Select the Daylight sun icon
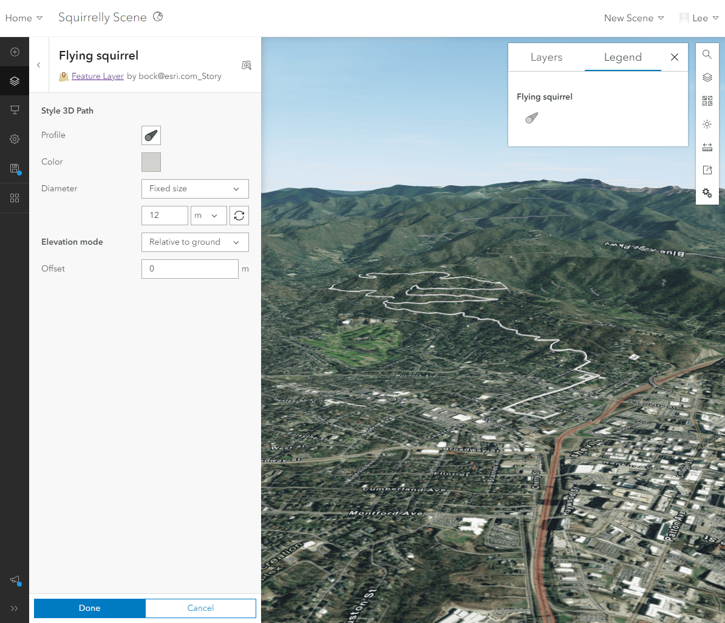Image resolution: width=725 pixels, height=623 pixels. (x=707, y=124)
